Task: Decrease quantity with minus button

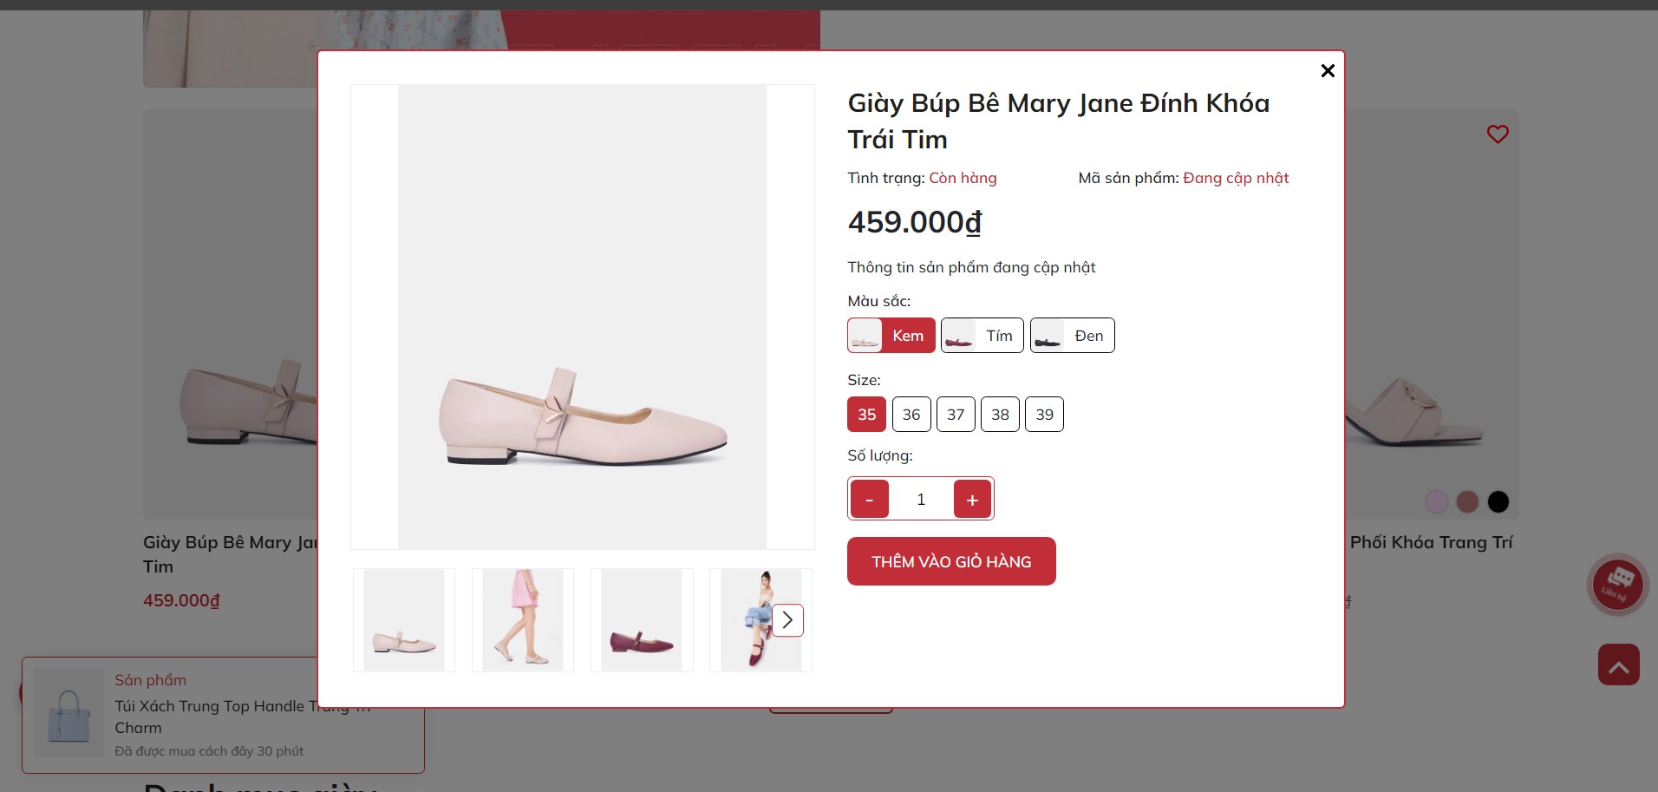Action: point(869,500)
